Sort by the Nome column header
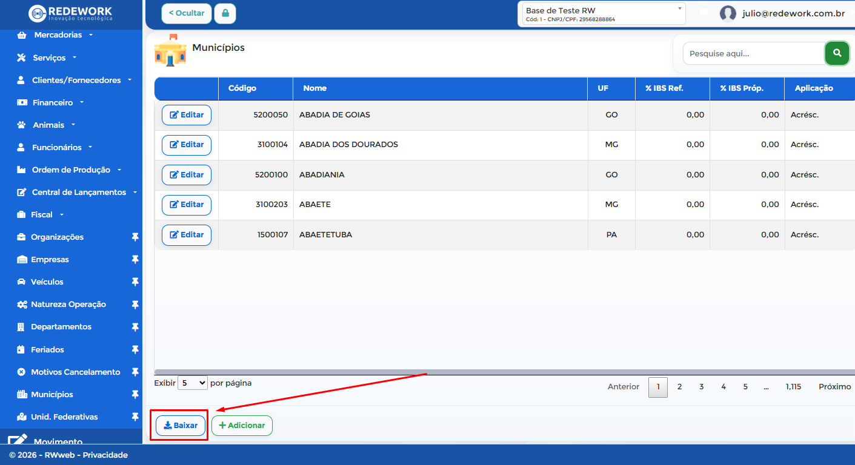This screenshot has width=855, height=465. [x=441, y=88]
